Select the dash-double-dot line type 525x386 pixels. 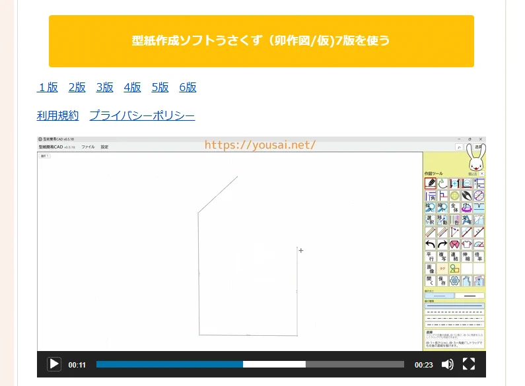tap(454, 325)
